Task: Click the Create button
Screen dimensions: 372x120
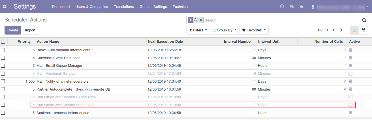Action: (x=13, y=30)
